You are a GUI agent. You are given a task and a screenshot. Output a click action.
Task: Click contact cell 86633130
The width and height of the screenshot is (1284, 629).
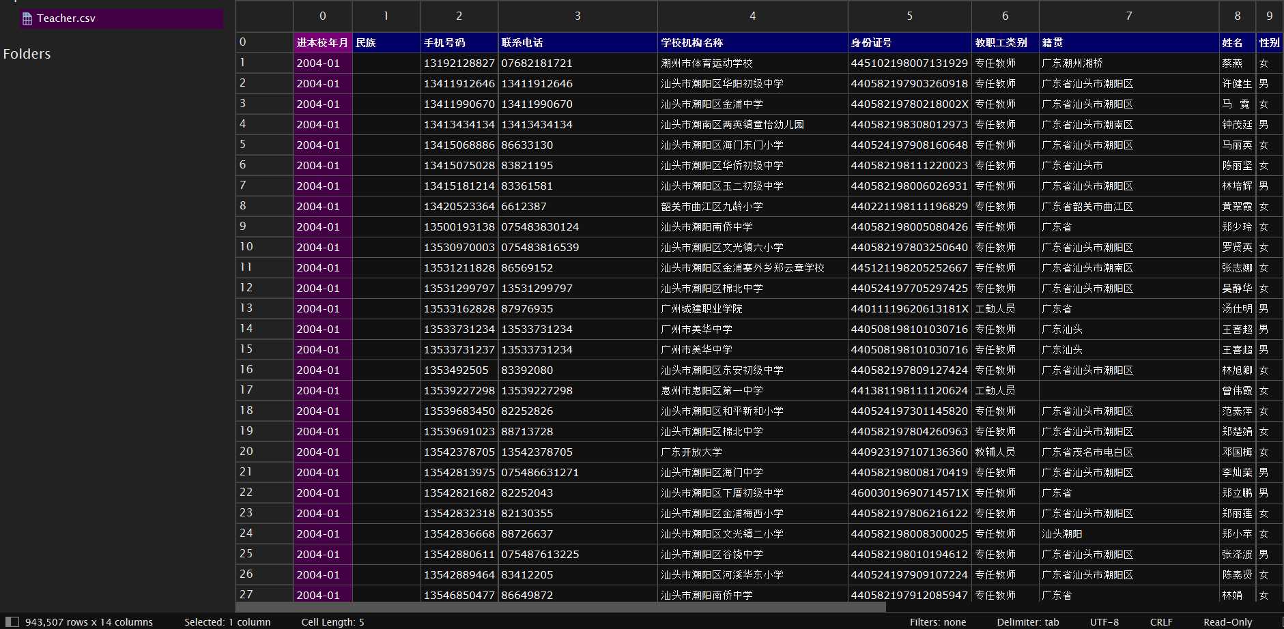(x=577, y=145)
